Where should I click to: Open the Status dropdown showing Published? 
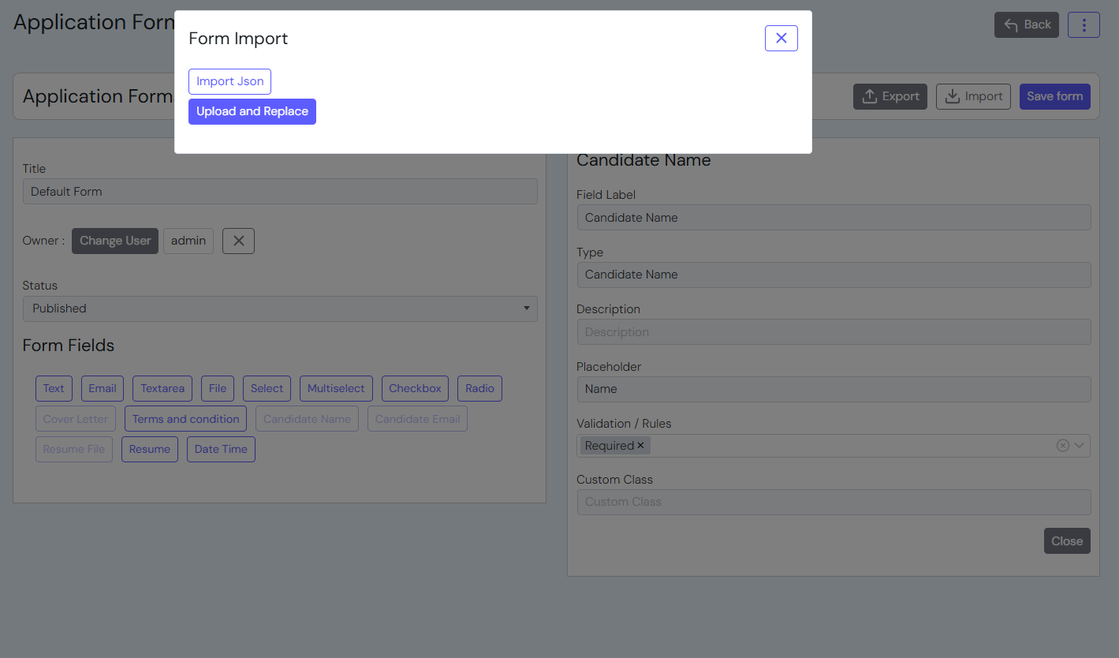pos(280,308)
